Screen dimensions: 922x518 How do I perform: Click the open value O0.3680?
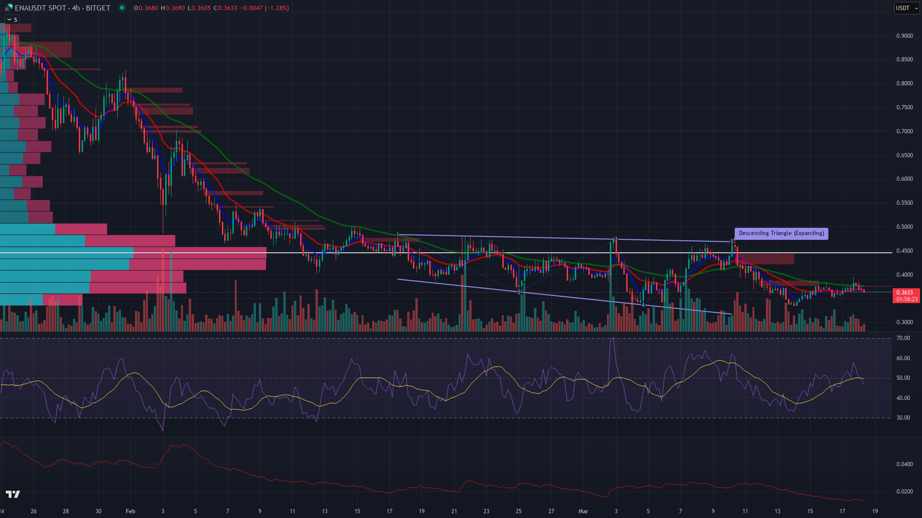146,8
